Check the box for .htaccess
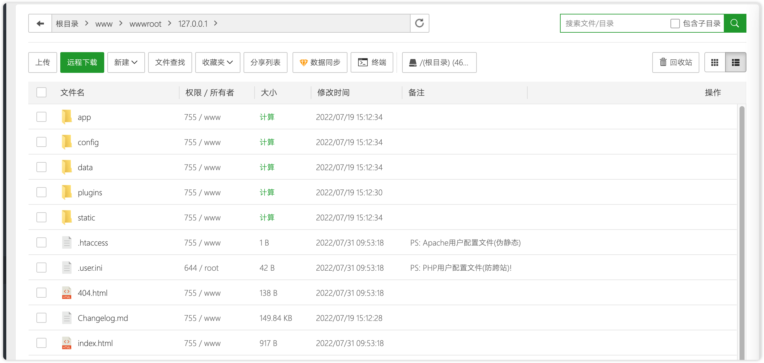This screenshot has width=764, height=363. pyautogui.click(x=41, y=242)
